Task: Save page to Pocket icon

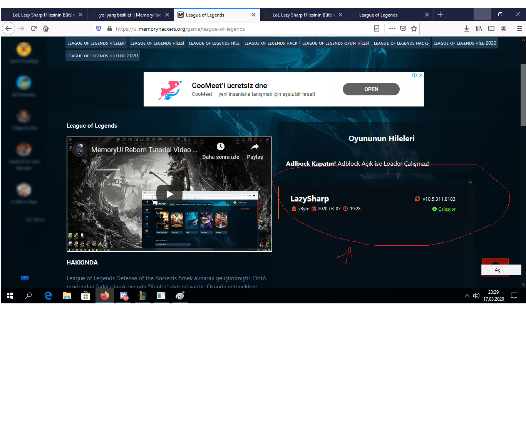Action: click(x=403, y=28)
